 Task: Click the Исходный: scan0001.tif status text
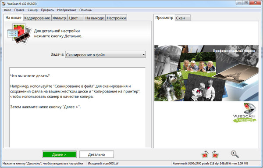[103, 163]
